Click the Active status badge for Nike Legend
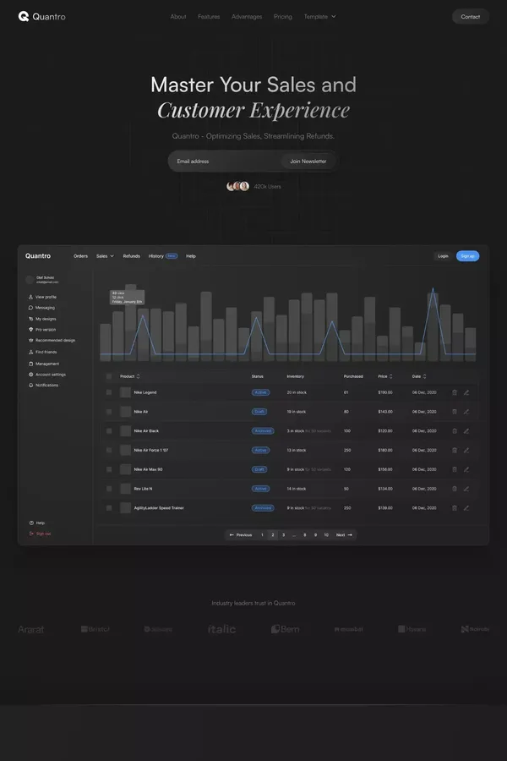The image size is (507, 761). [x=260, y=392]
